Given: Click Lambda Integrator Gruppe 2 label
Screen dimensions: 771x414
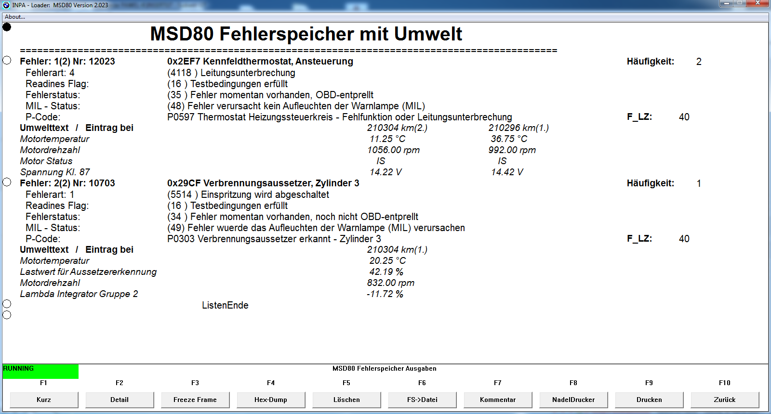Looking at the screenshot, I should click(x=79, y=294).
